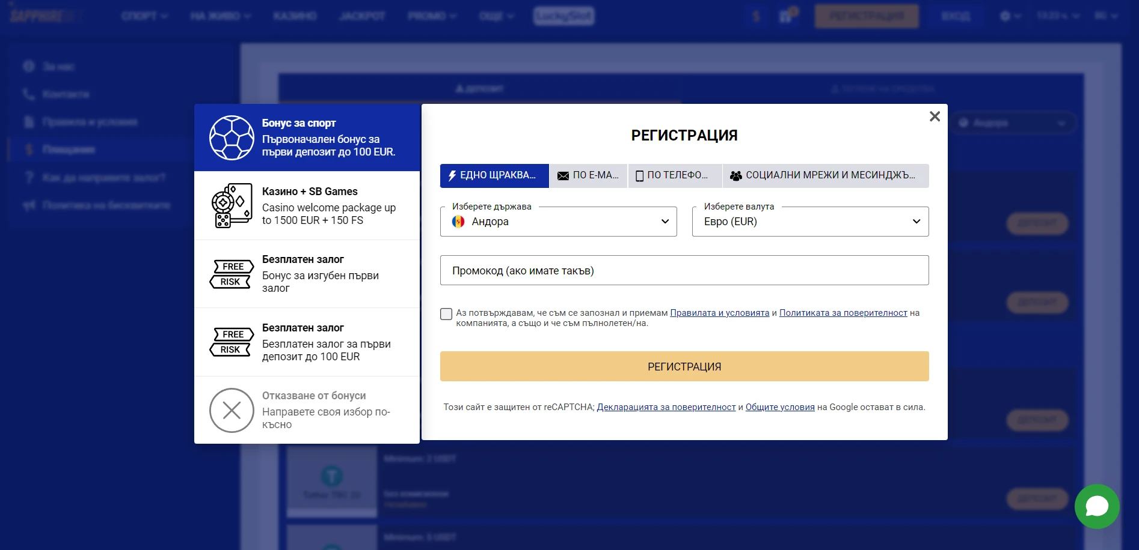Open the country dropdown showing Андора

click(558, 222)
